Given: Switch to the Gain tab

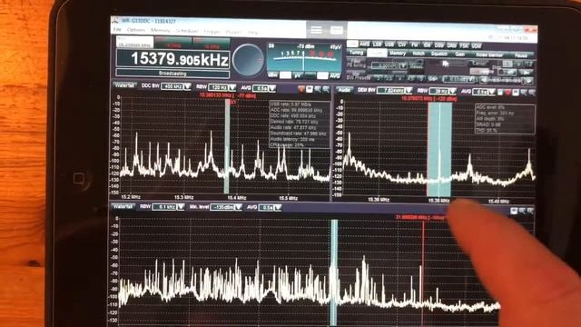Looking at the screenshot, I should pyautogui.click(x=460, y=54).
